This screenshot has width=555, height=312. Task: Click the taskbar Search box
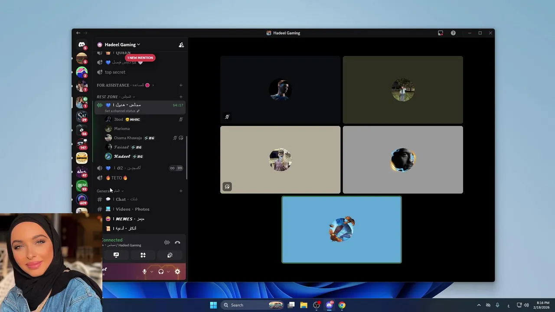tap(253, 305)
